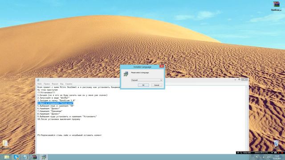Click OK in the Installer Language dialog
The width and height of the screenshot is (285, 160).
143,85
